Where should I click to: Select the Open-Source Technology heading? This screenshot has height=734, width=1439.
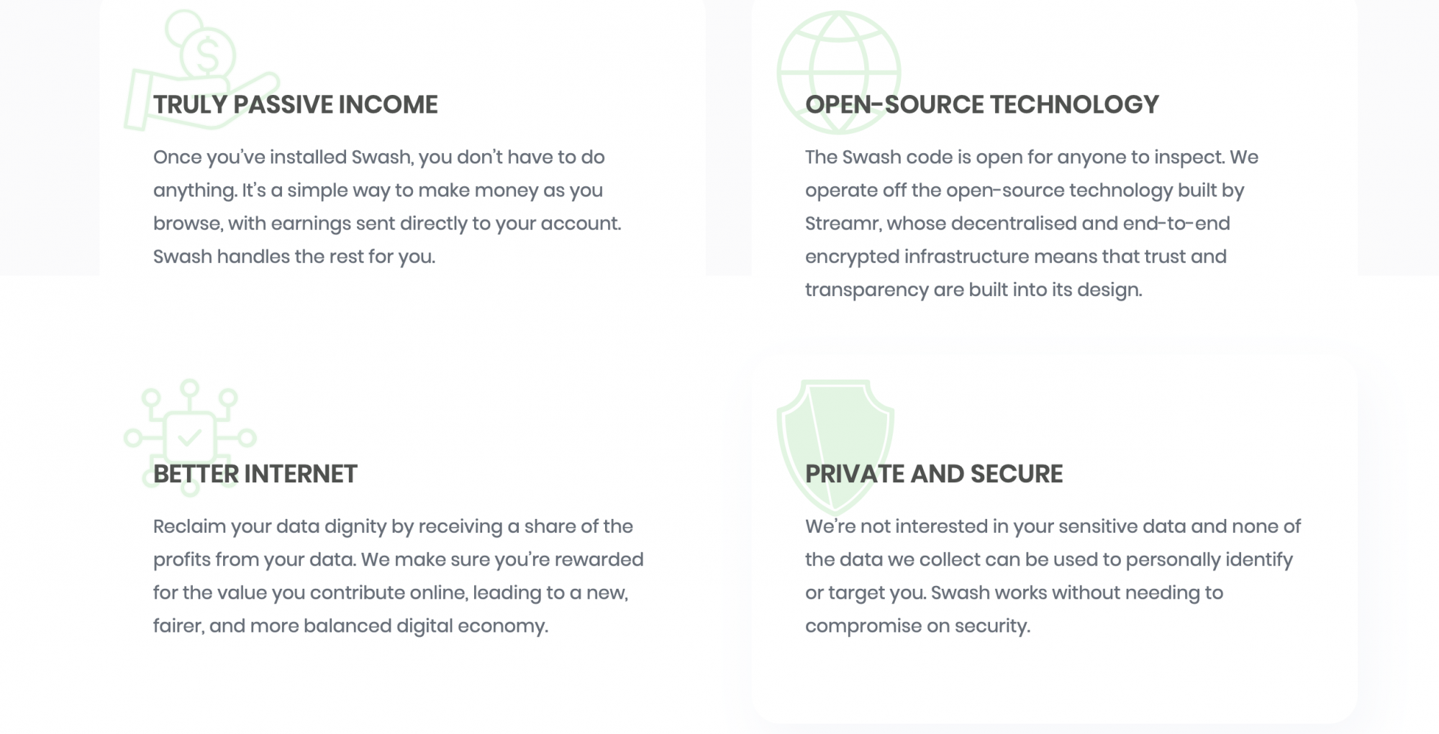pyautogui.click(x=981, y=104)
